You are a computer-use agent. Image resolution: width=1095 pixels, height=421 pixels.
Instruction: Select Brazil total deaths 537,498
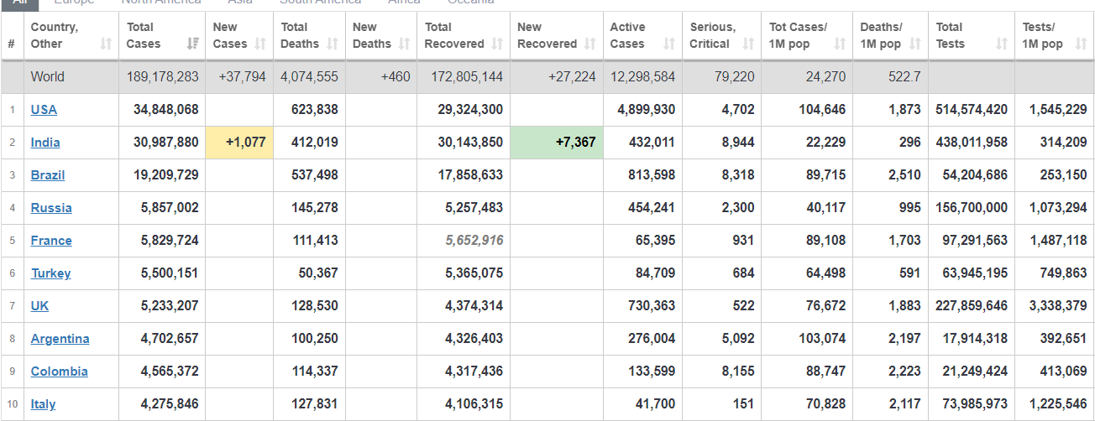pos(314,174)
